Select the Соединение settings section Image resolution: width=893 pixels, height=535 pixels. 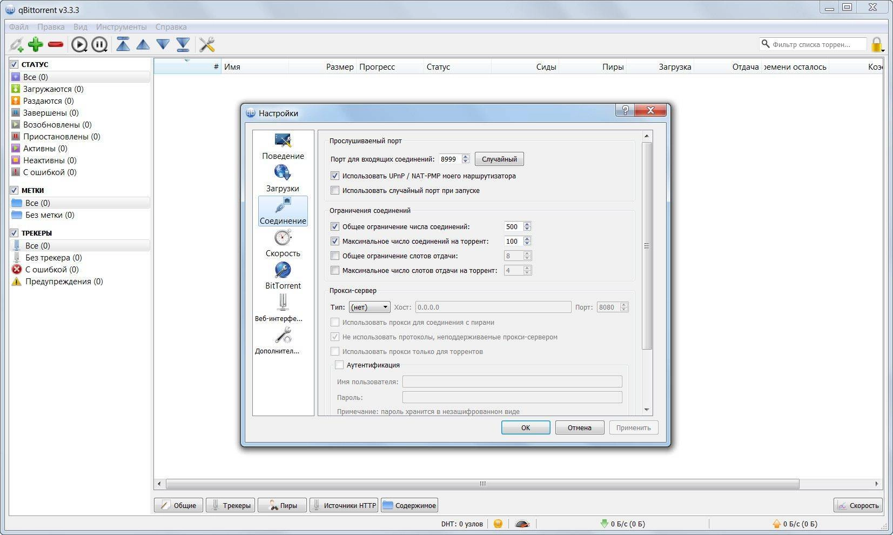pyautogui.click(x=283, y=211)
